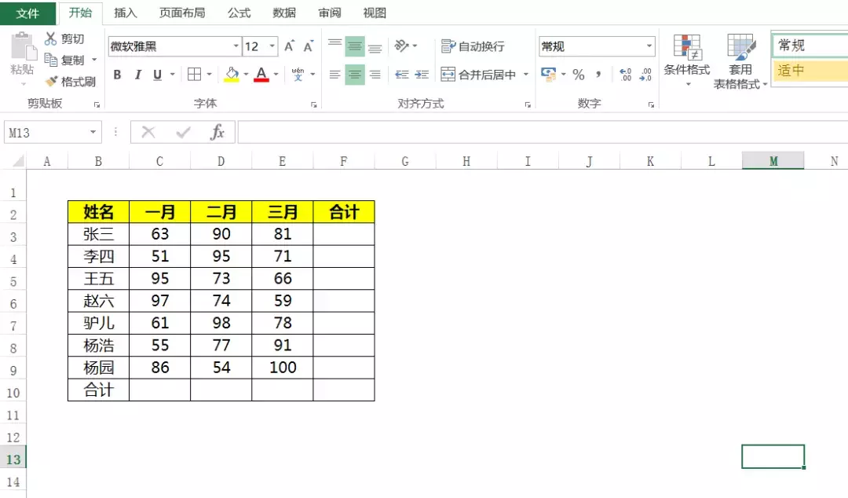Apply the Normal (常规) cell style

click(x=810, y=45)
